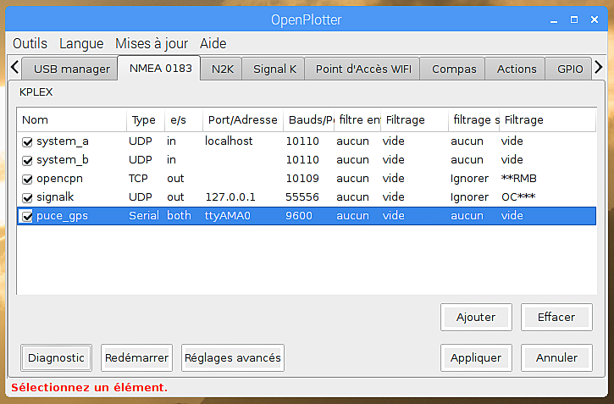Switch to the Actions tab
This screenshot has height=404, width=614.
click(x=516, y=69)
